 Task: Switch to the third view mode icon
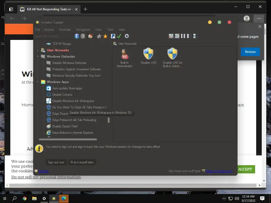(183, 36)
